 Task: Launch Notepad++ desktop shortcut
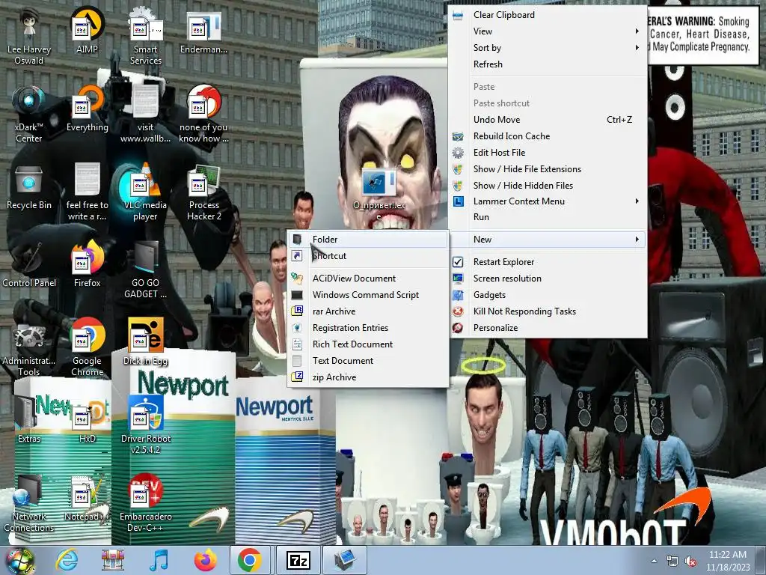coord(87,498)
